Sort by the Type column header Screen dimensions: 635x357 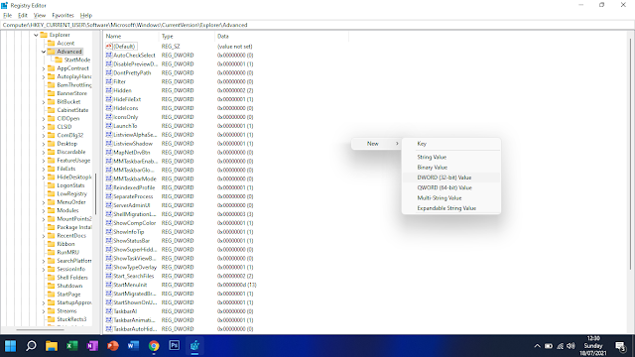click(187, 36)
